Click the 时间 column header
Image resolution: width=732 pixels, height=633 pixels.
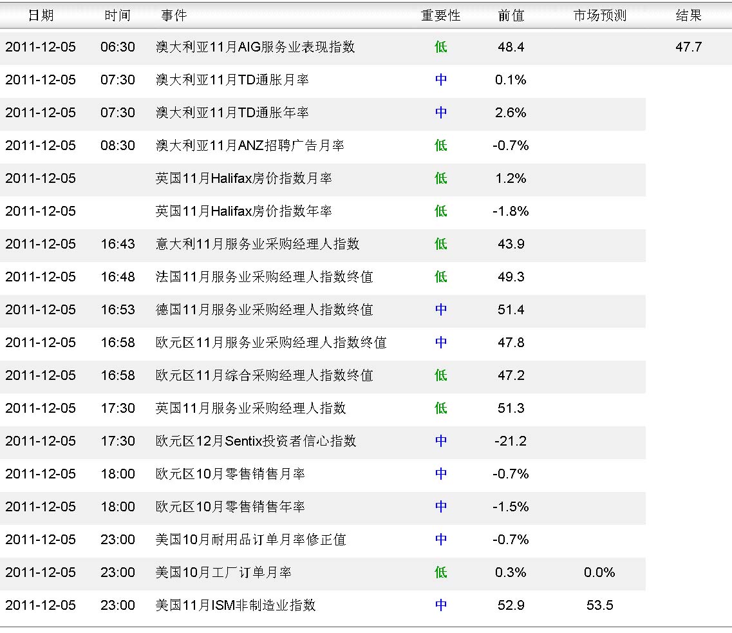[x=118, y=15]
